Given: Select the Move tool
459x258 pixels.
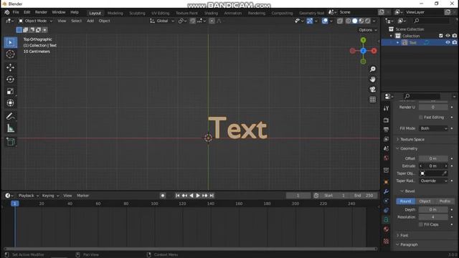Looking at the screenshot, I should pos(11,67).
